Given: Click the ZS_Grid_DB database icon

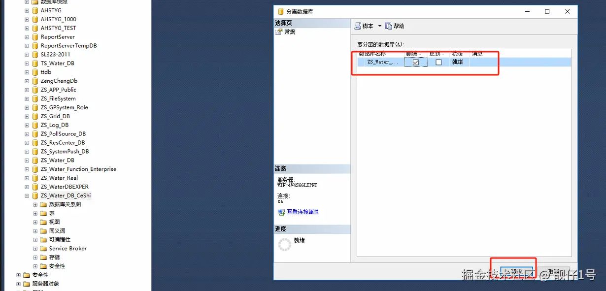Looking at the screenshot, I should (x=35, y=117).
